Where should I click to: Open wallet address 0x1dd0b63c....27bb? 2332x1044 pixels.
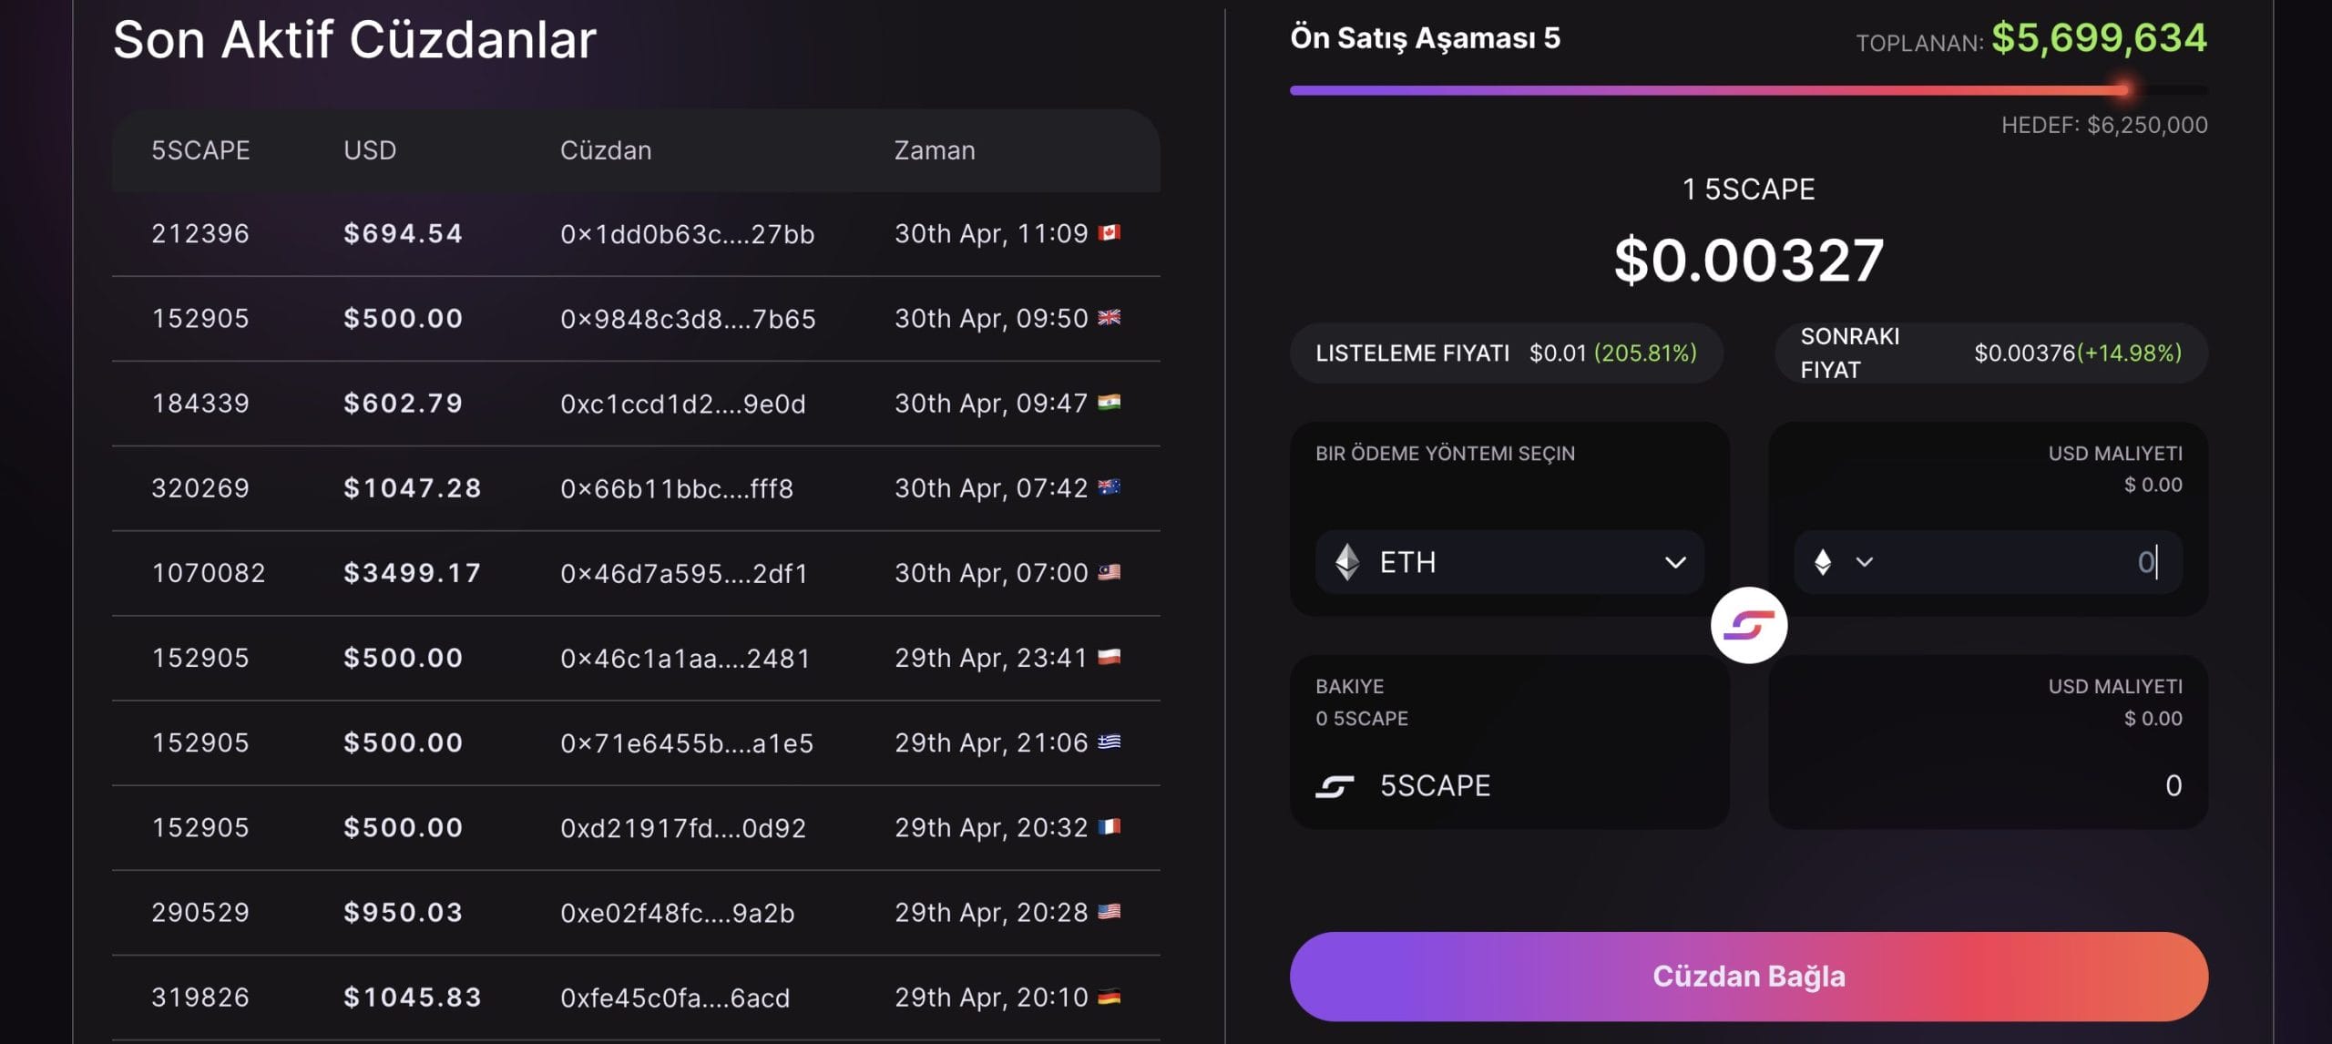[690, 233]
